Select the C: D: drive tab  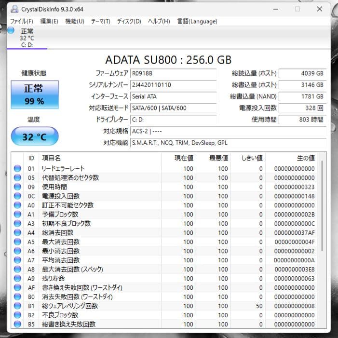27,38
